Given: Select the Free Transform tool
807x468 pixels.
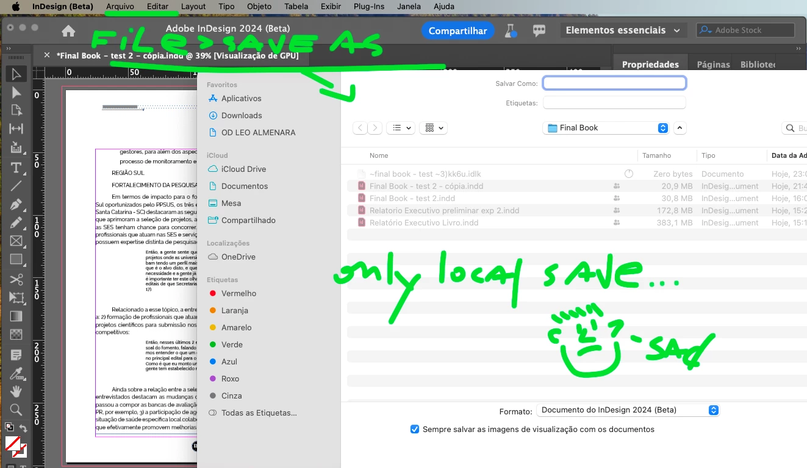Looking at the screenshot, I should pyautogui.click(x=16, y=298).
